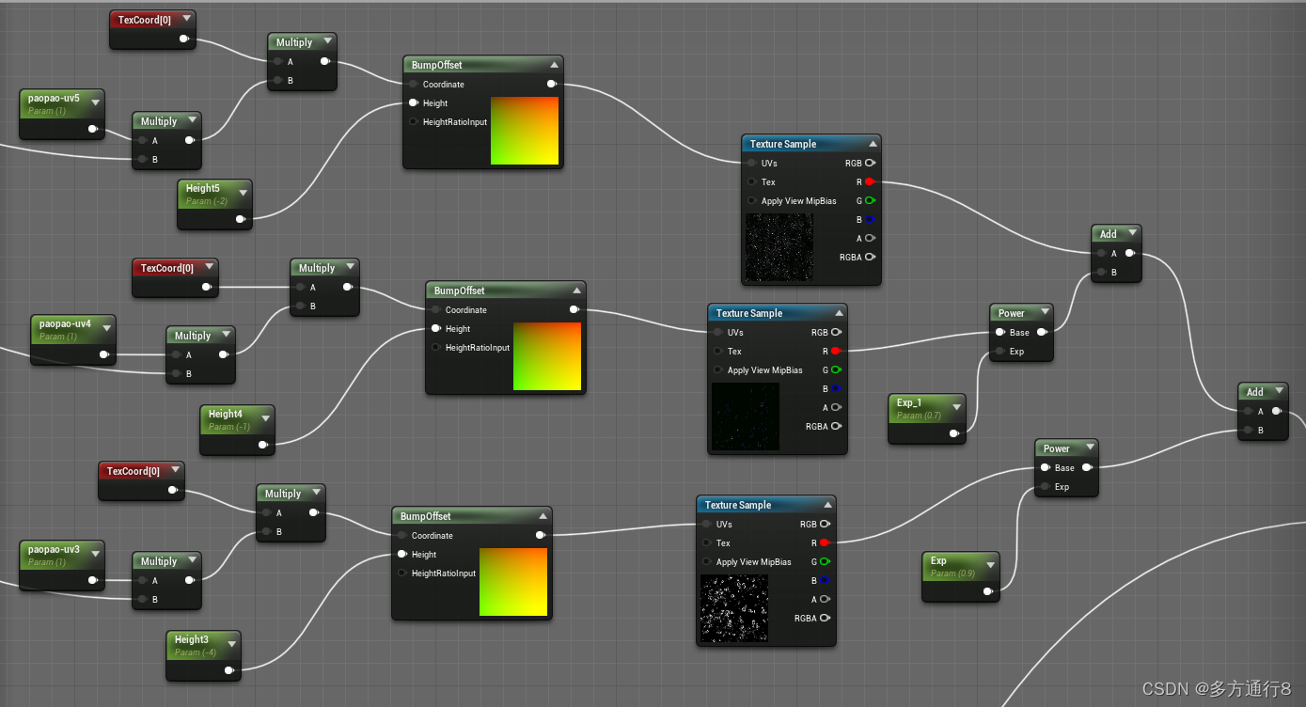Click the A input pin on top Add node
Viewport: 1306px width, 707px height.
[1099, 252]
